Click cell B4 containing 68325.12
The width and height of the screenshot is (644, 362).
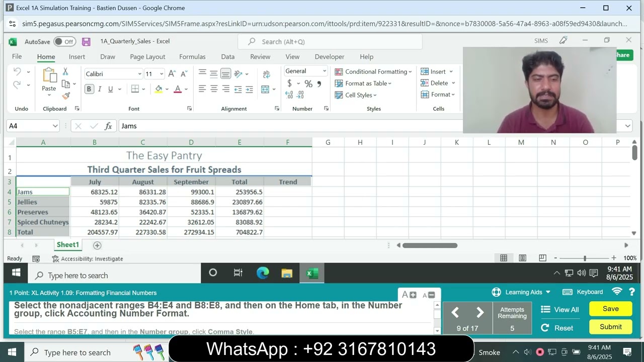click(95, 192)
